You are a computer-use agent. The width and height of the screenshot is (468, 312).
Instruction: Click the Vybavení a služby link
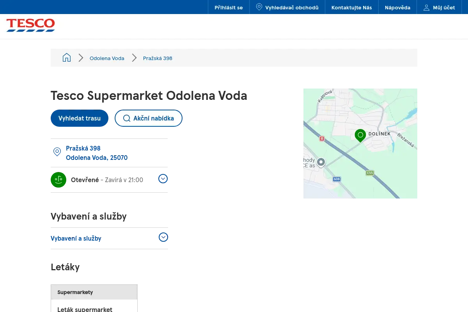(76, 238)
